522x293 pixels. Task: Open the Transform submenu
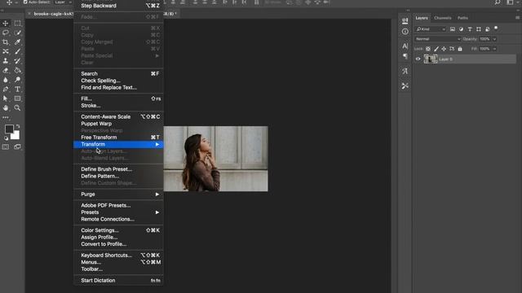[118, 144]
